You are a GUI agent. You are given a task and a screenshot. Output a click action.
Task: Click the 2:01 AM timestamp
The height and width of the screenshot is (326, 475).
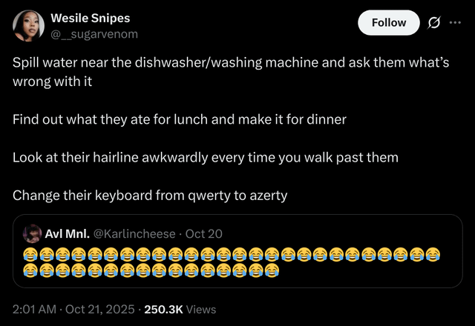tap(34, 309)
